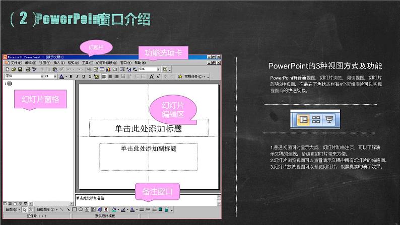The height and width of the screenshot is (225, 400).
Task: Click the Insert chart icon
Action: pos(108,69)
